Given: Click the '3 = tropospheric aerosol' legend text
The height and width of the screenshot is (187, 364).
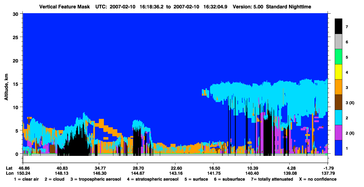Looking at the screenshot, I should click(x=95, y=179).
